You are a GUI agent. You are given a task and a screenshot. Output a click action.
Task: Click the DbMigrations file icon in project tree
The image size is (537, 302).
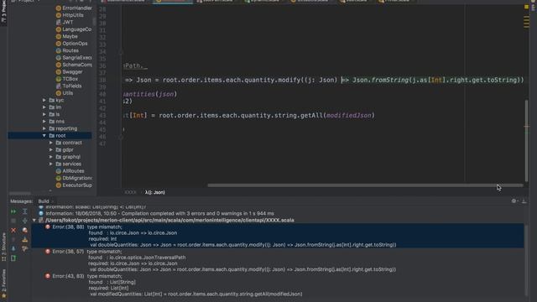click(x=59, y=178)
